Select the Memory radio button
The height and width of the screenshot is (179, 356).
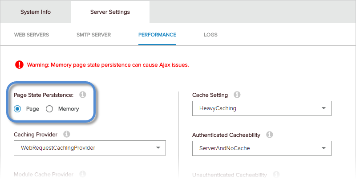(x=49, y=109)
